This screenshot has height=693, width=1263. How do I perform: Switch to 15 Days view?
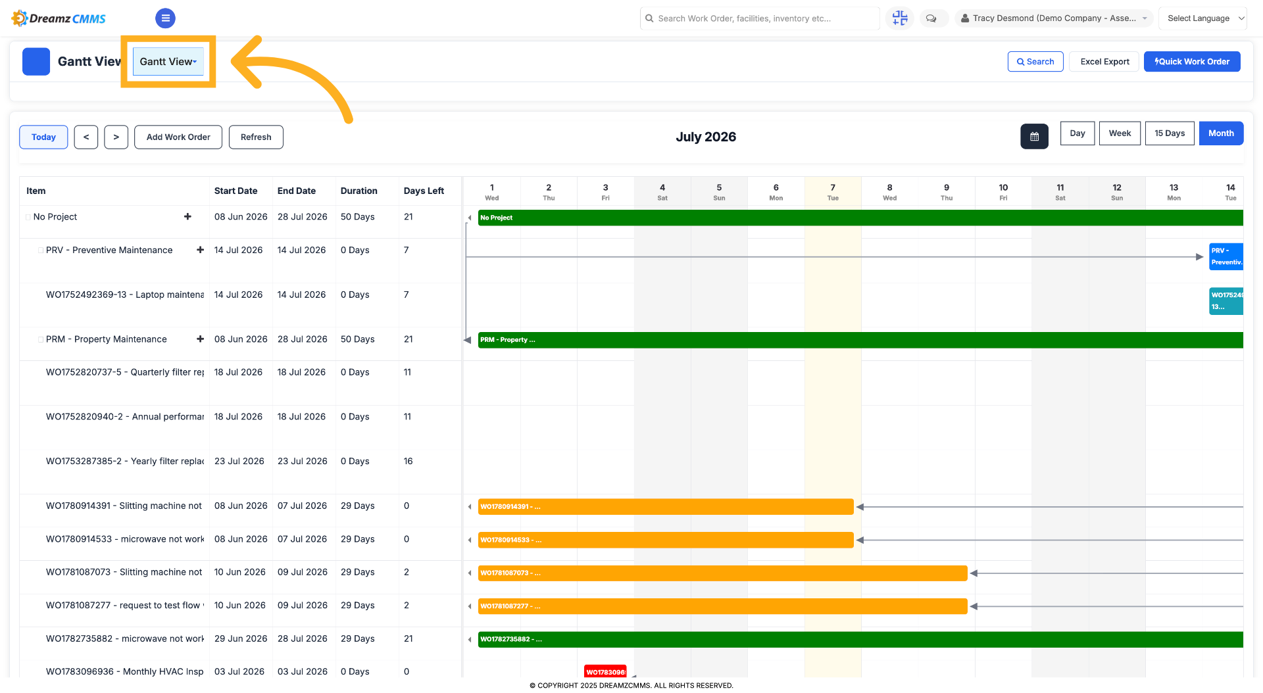click(1170, 133)
